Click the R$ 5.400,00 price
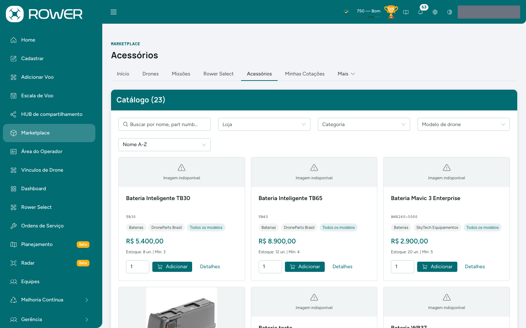The width and height of the screenshot is (526, 328). tap(145, 241)
